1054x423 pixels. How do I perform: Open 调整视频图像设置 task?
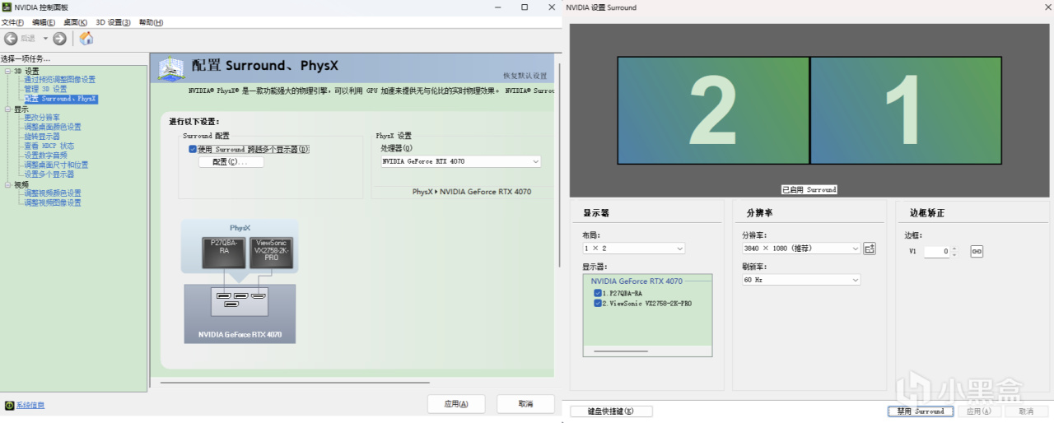(53, 202)
